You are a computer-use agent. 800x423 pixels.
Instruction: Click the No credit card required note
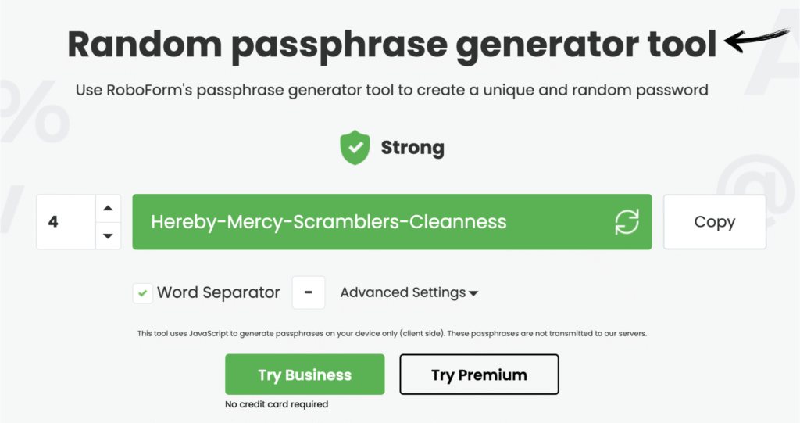[277, 404]
